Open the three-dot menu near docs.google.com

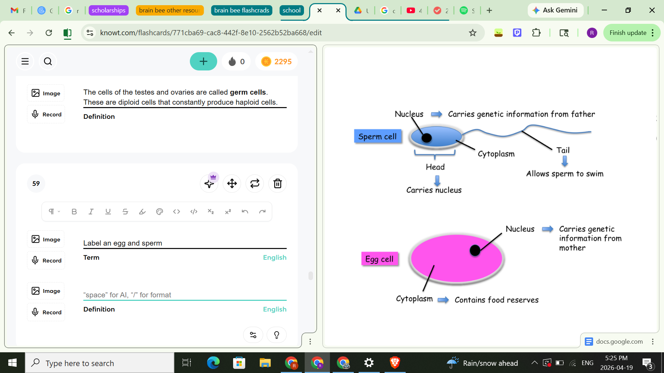coord(652,341)
